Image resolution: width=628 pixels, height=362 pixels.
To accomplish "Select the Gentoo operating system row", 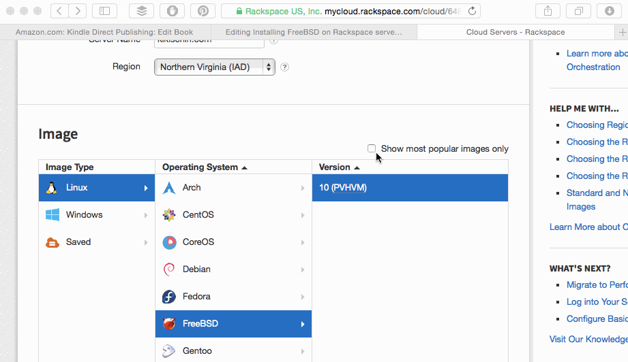I will point(233,350).
